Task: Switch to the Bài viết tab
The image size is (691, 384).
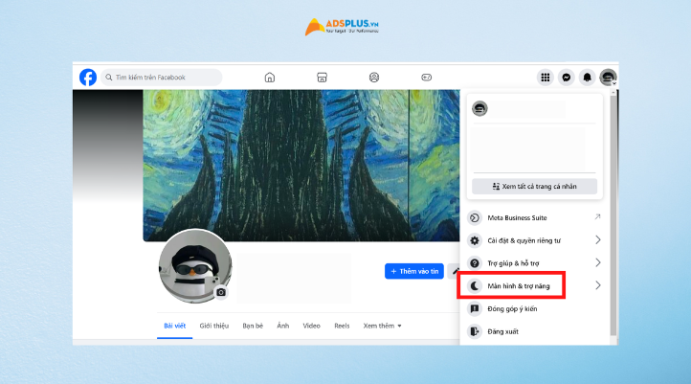Action: pos(174,326)
